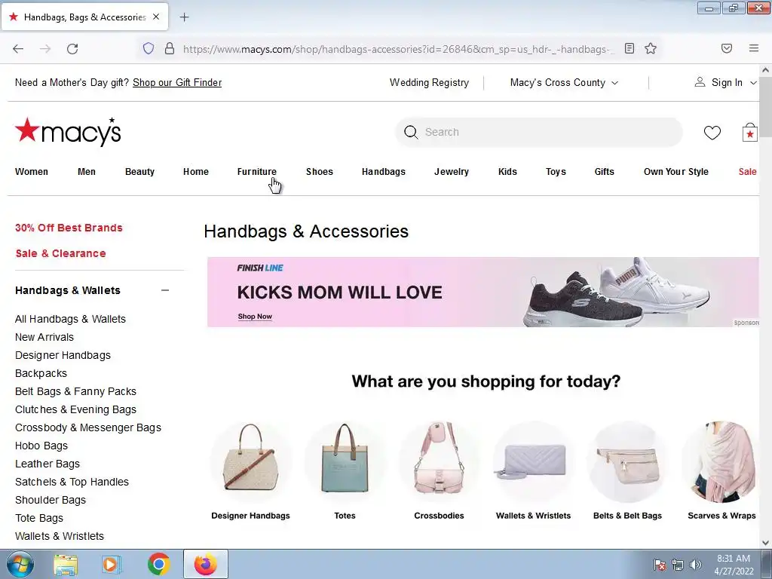
Task: Open the shopping bag icon
Action: [750, 132]
